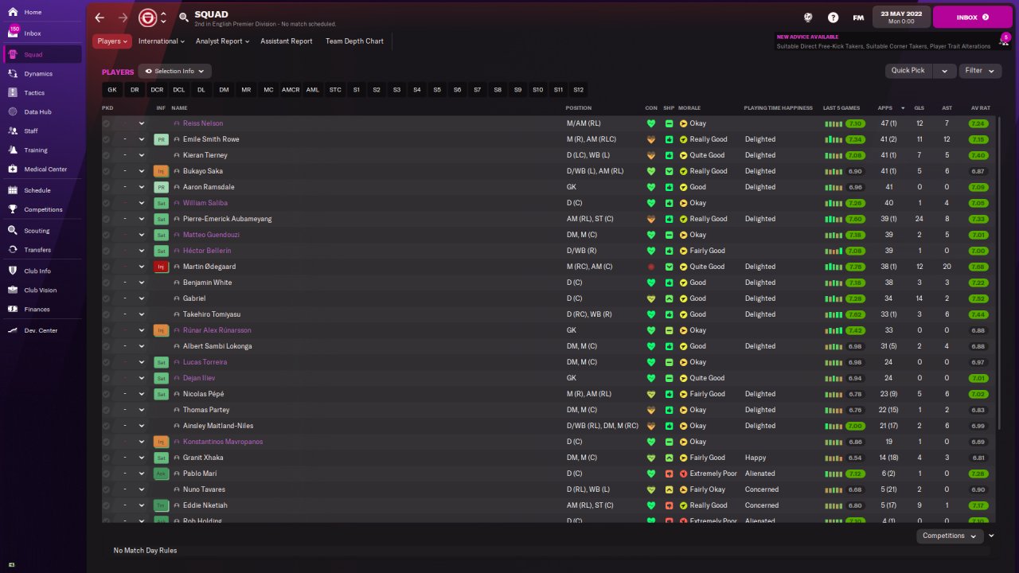Open the arrow beside Quick Pick
The width and height of the screenshot is (1019, 573).
click(945, 71)
